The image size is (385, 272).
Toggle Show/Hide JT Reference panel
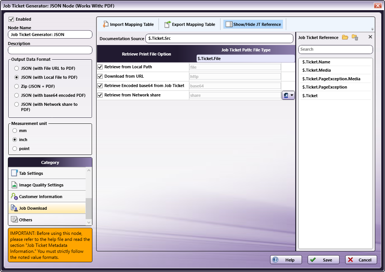tap(253, 24)
